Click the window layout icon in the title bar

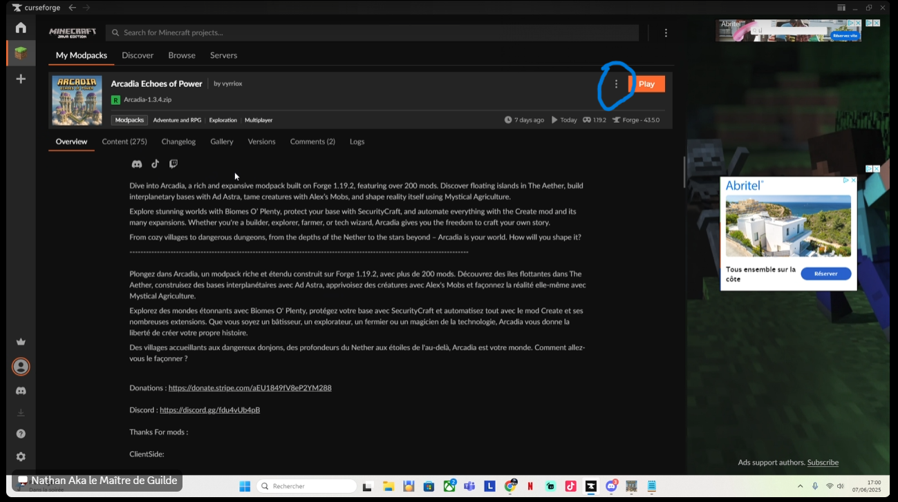coord(841,8)
